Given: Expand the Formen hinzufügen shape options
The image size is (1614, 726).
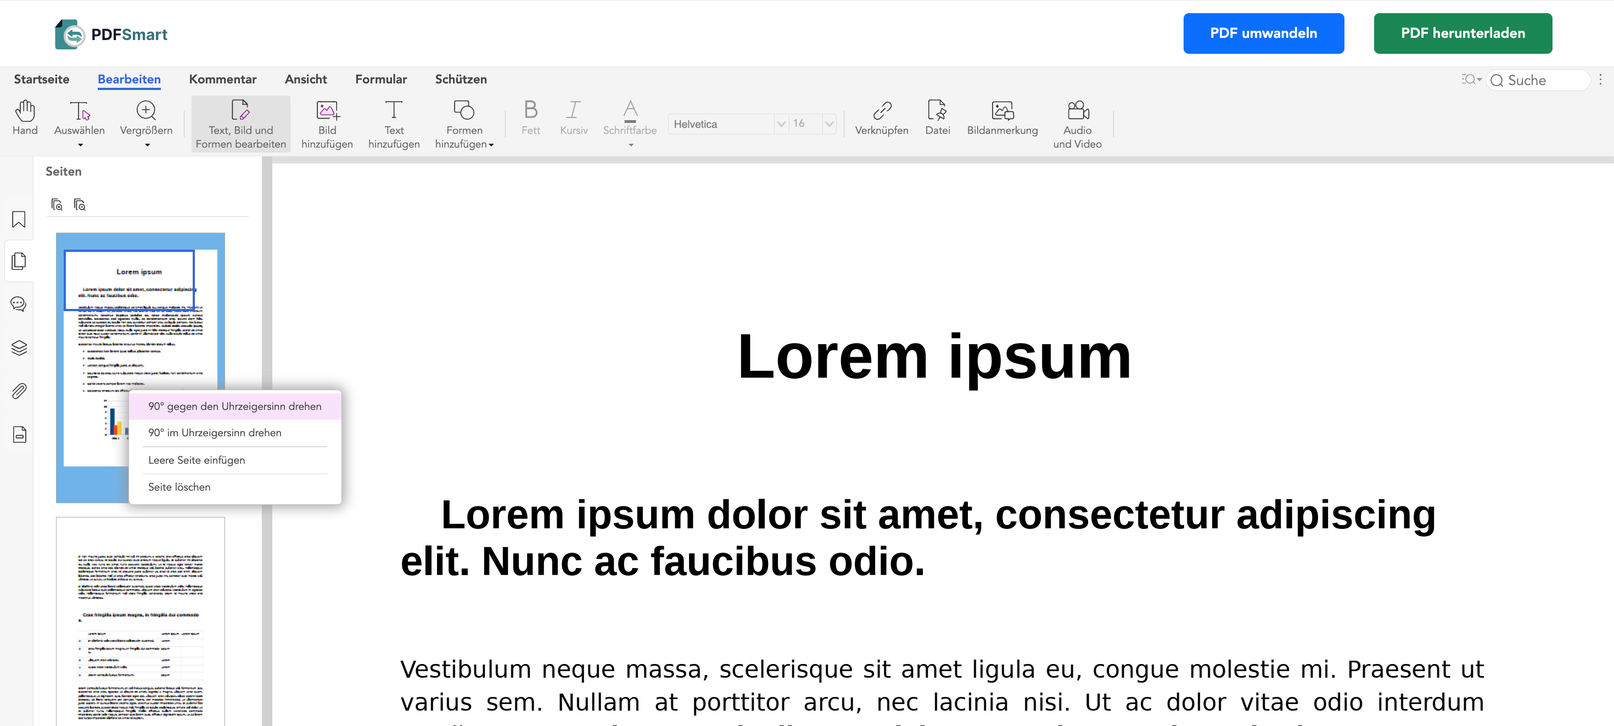Looking at the screenshot, I should tap(492, 145).
